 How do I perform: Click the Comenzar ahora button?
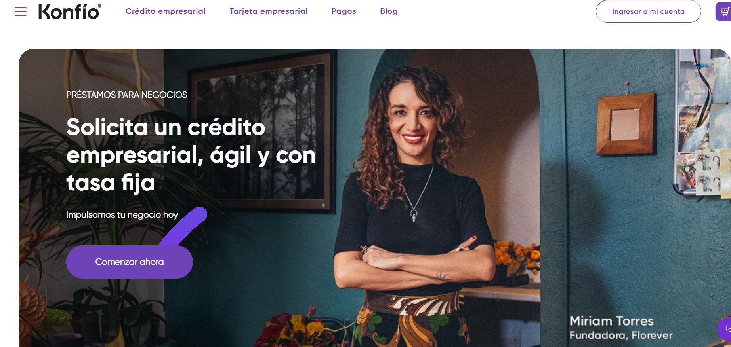point(130,262)
